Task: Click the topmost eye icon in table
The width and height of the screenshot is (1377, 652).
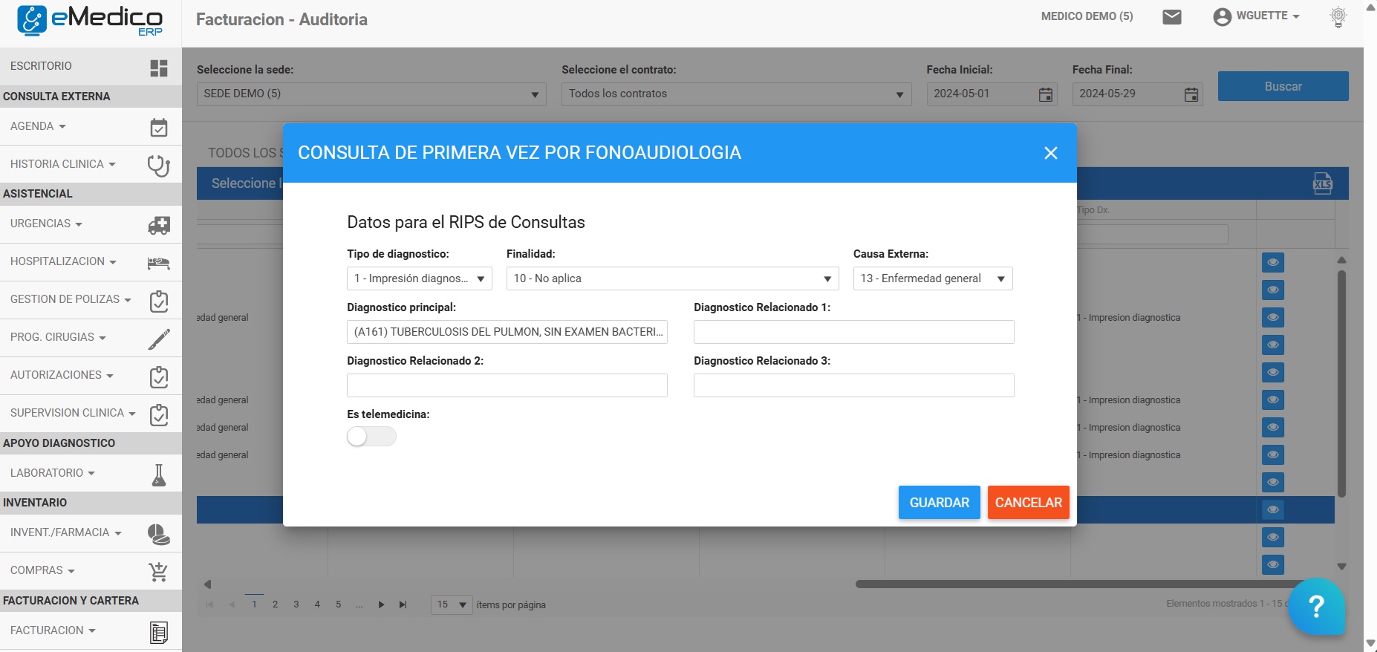Action: (1273, 262)
